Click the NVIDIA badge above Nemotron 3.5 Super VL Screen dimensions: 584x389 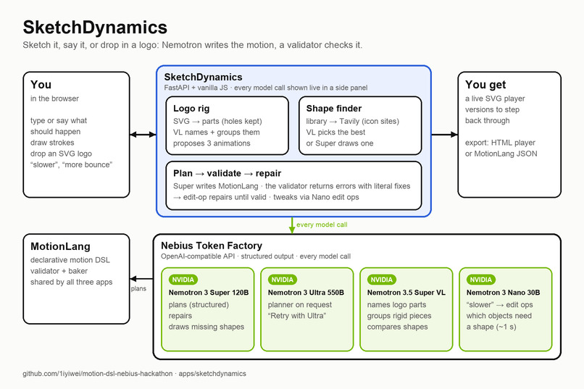382,280
